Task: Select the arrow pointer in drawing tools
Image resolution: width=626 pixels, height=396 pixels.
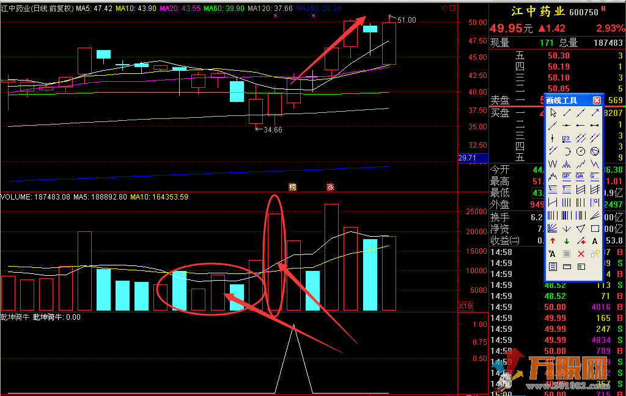Action: pyautogui.click(x=553, y=113)
